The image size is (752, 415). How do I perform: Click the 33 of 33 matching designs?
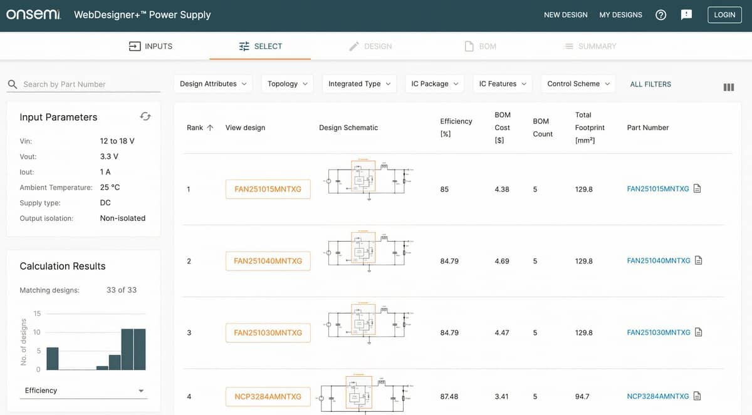[122, 290]
